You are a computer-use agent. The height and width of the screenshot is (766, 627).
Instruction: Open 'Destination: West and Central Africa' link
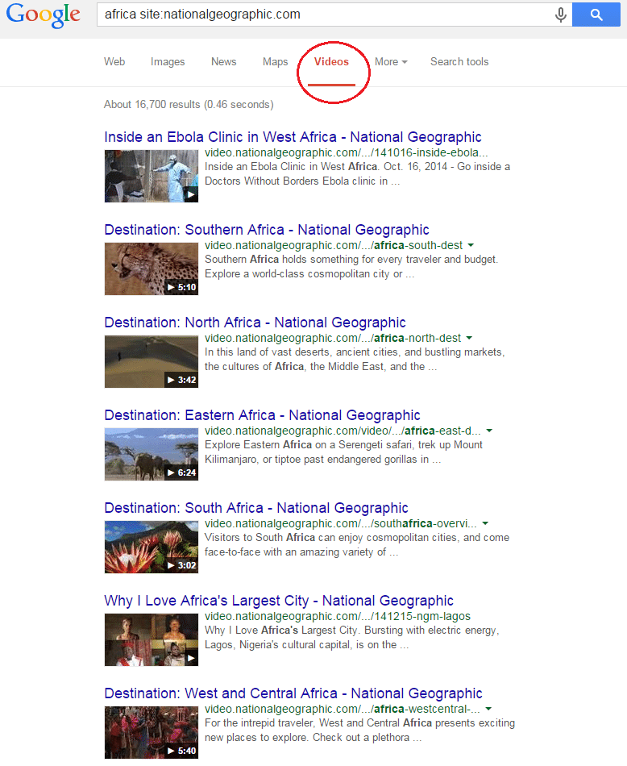click(x=293, y=693)
